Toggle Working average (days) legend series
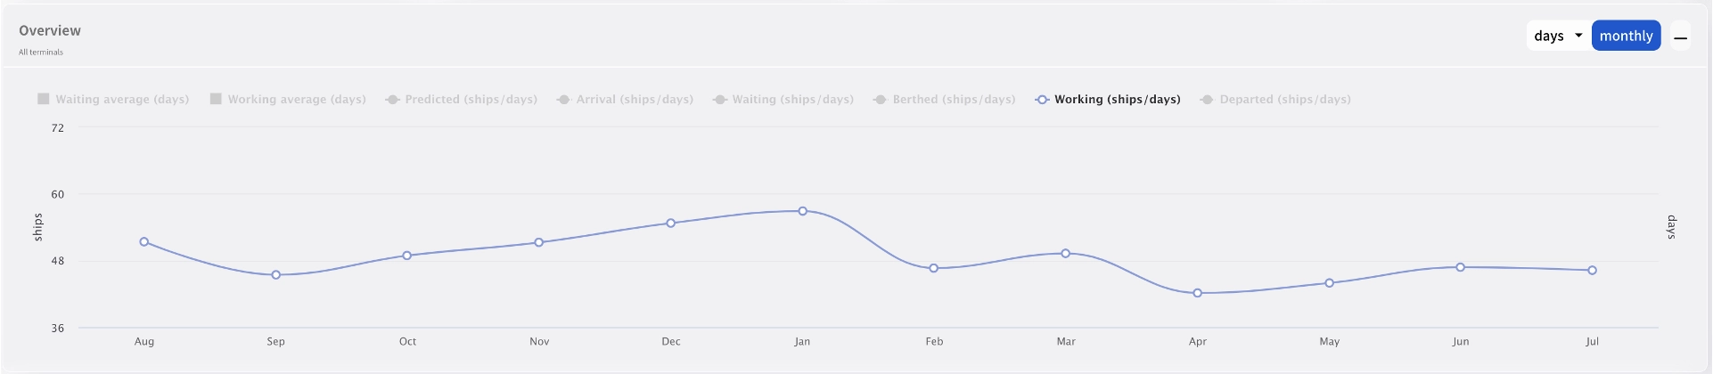This screenshot has width=1713, height=374. (x=288, y=100)
